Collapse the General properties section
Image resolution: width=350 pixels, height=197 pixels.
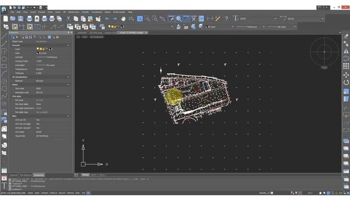tap(68, 45)
